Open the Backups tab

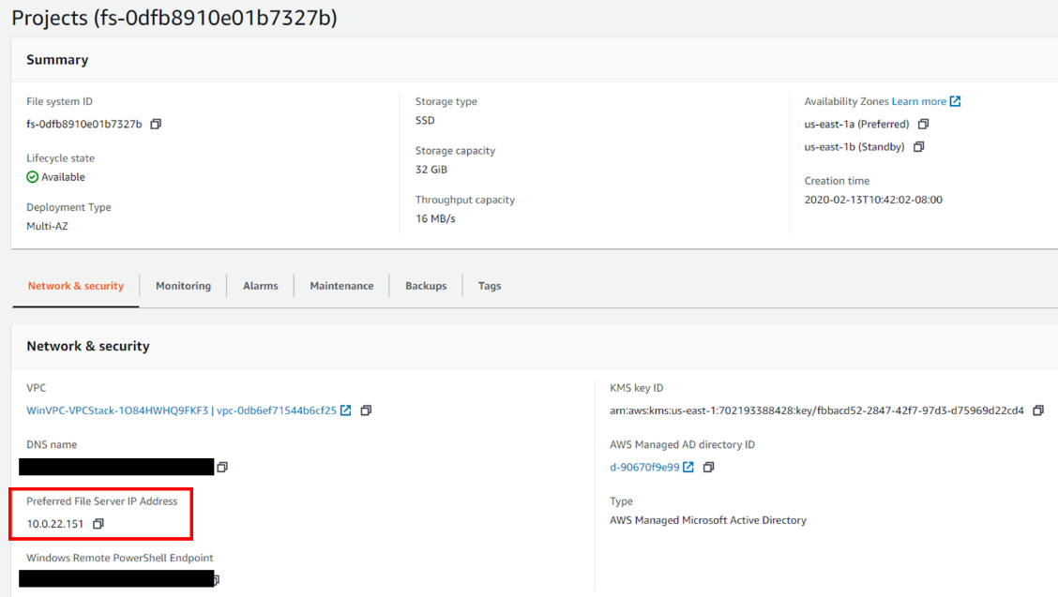[425, 286]
